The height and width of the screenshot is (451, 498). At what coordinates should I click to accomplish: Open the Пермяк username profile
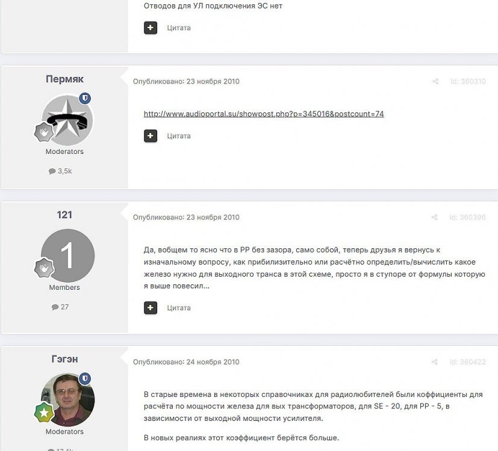pos(64,79)
